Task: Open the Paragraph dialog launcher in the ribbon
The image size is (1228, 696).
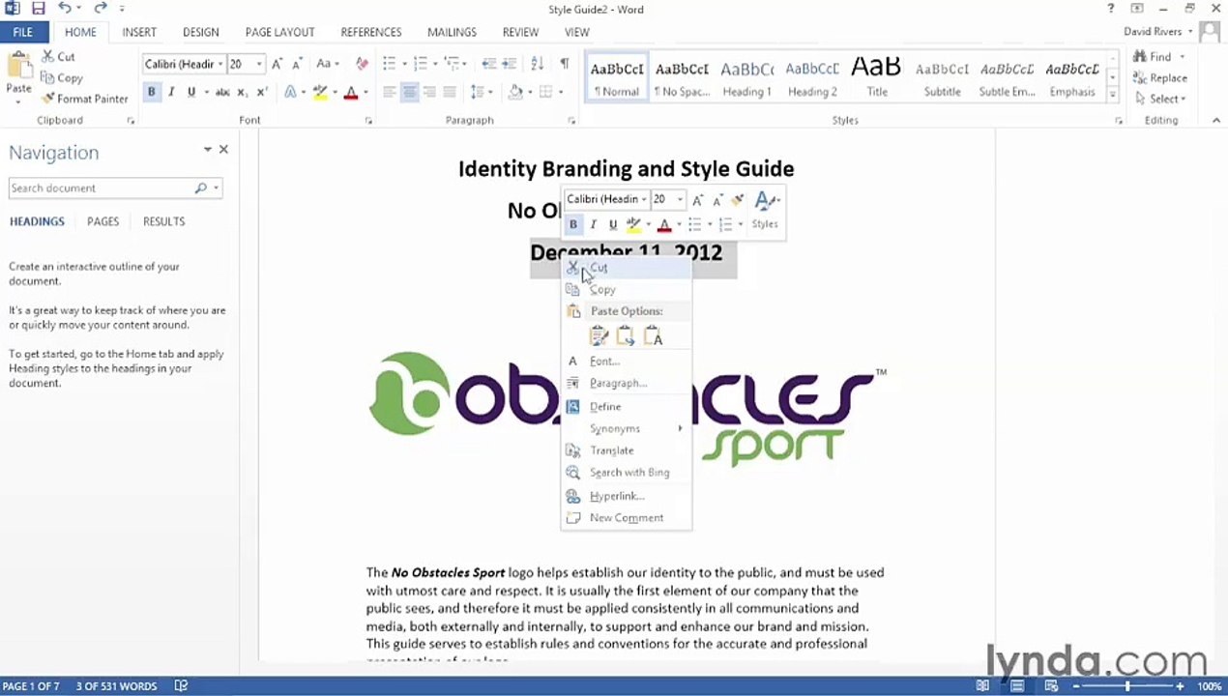Action: [x=571, y=121]
